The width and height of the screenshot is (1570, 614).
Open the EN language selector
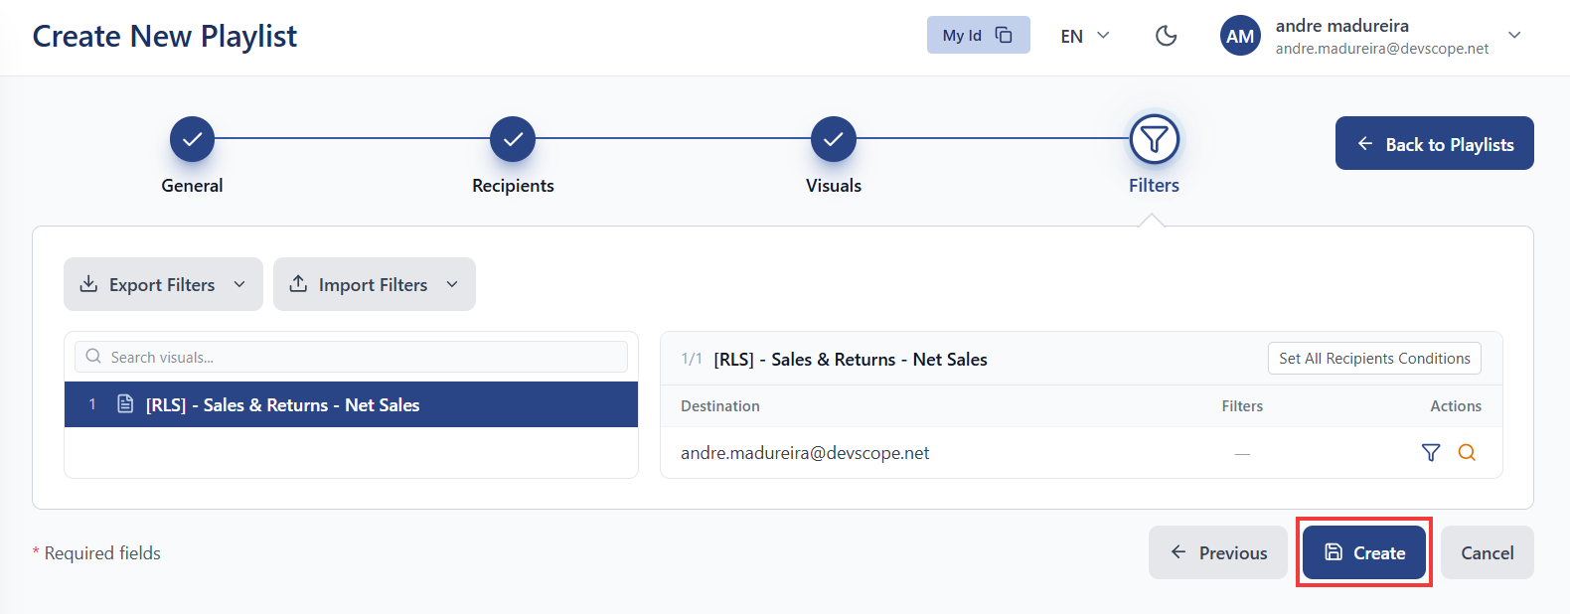tap(1085, 36)
